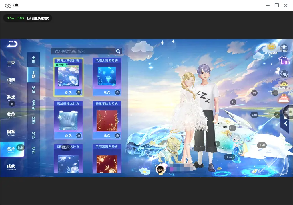The height and width of the screenshot is (205, 293).
Task: Open 成就 Achievement section
Action: coord(11,167)
